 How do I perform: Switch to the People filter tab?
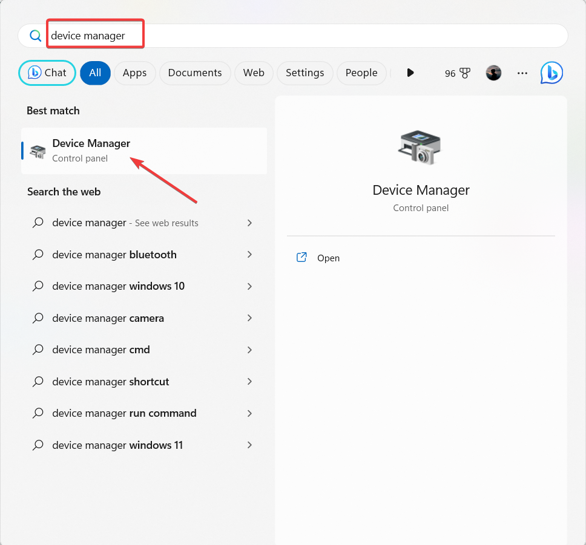pos(361,73)
